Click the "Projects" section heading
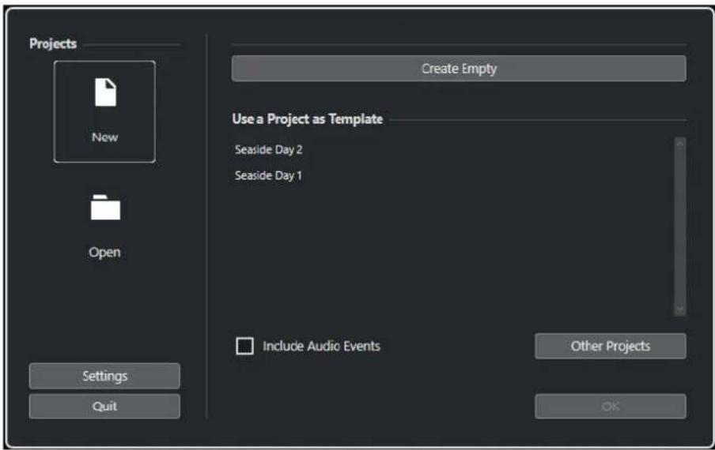 coord(53,43)
